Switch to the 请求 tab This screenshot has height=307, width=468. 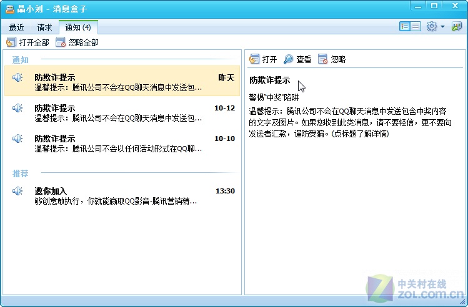point(44,27)
